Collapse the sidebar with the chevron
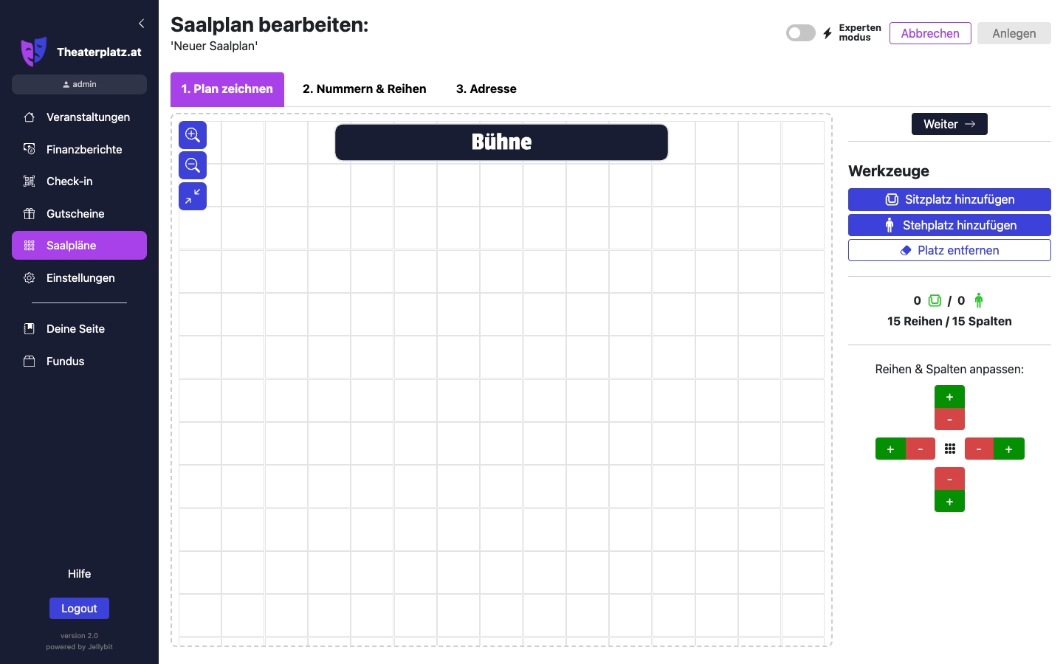Image resolution: width=1063 pixels, height=664 pixels. 141,23
